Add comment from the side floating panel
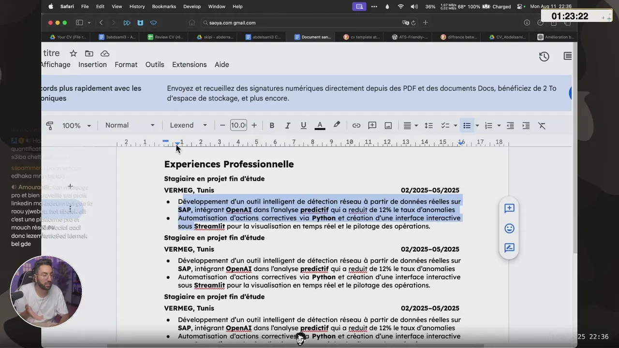This screenshot has height=348, width=619. (509, 208)
